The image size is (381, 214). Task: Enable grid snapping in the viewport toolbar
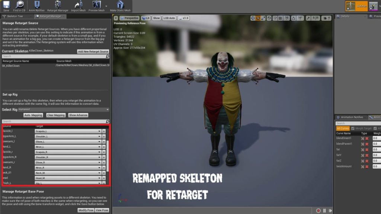[x=280, y=17]
